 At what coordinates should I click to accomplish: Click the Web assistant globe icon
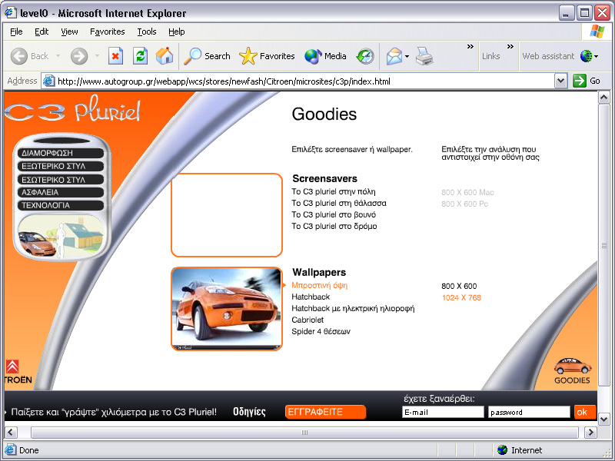586,56
